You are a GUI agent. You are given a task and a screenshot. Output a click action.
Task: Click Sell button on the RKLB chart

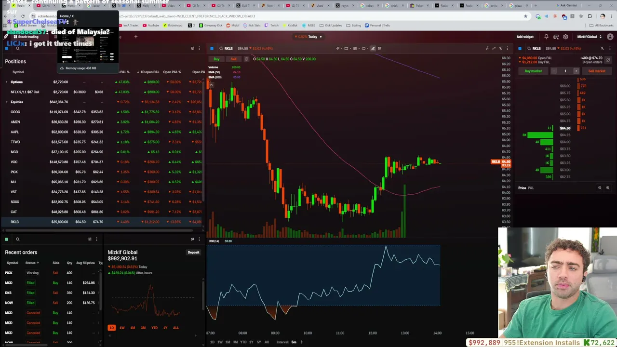tap(233, 59)
